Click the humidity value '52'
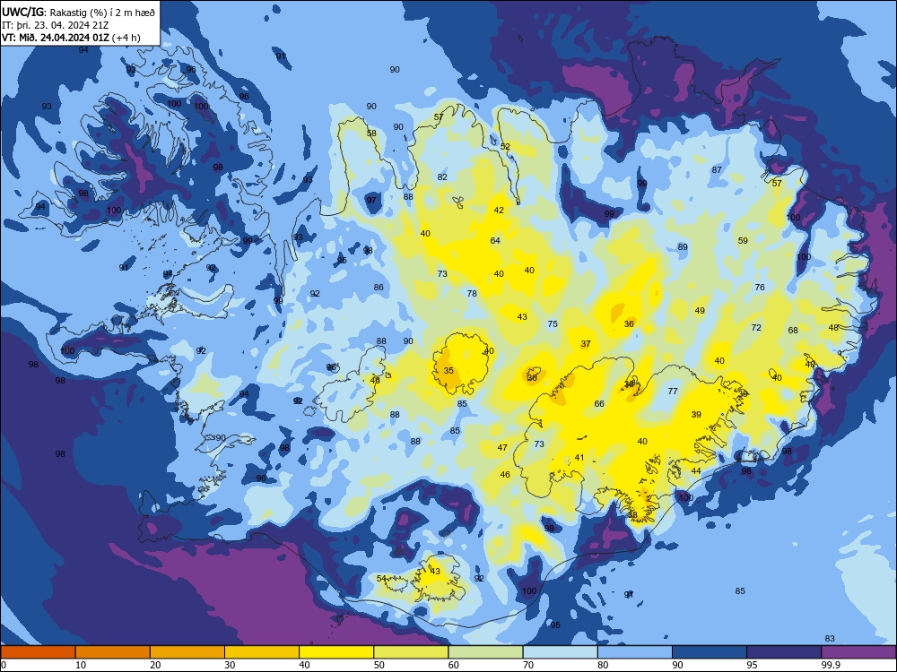Screen dimensions: 897x672 (505, 146)
